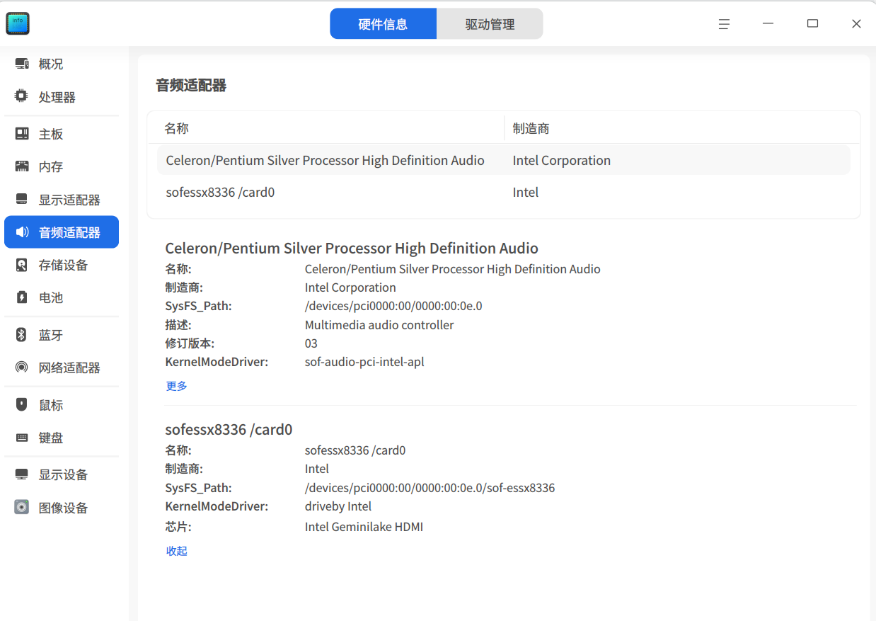The width and height of the screenshot is (876, 621).
Task: Open the 显示设备 monitor icon
Action: coord(22,474)
